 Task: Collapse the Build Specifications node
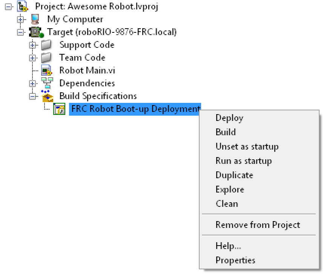pos(32,96)
